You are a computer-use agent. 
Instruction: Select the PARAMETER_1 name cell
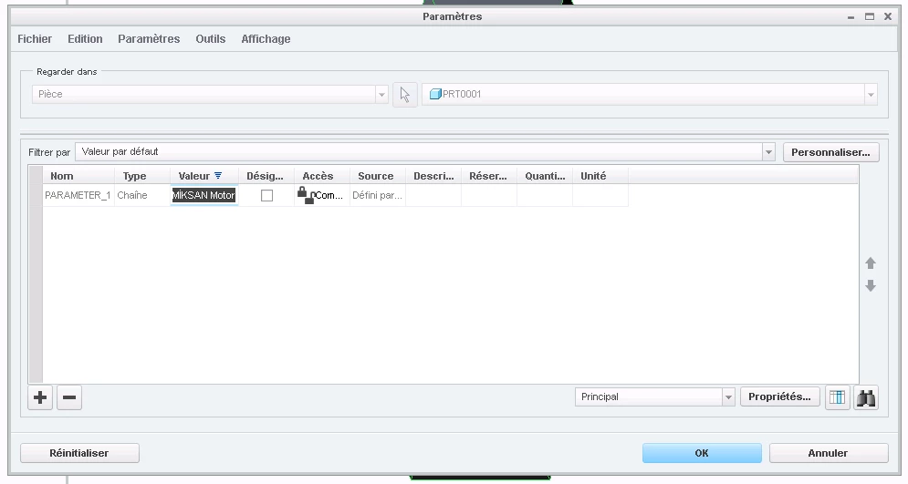click(x=78, y=195)
